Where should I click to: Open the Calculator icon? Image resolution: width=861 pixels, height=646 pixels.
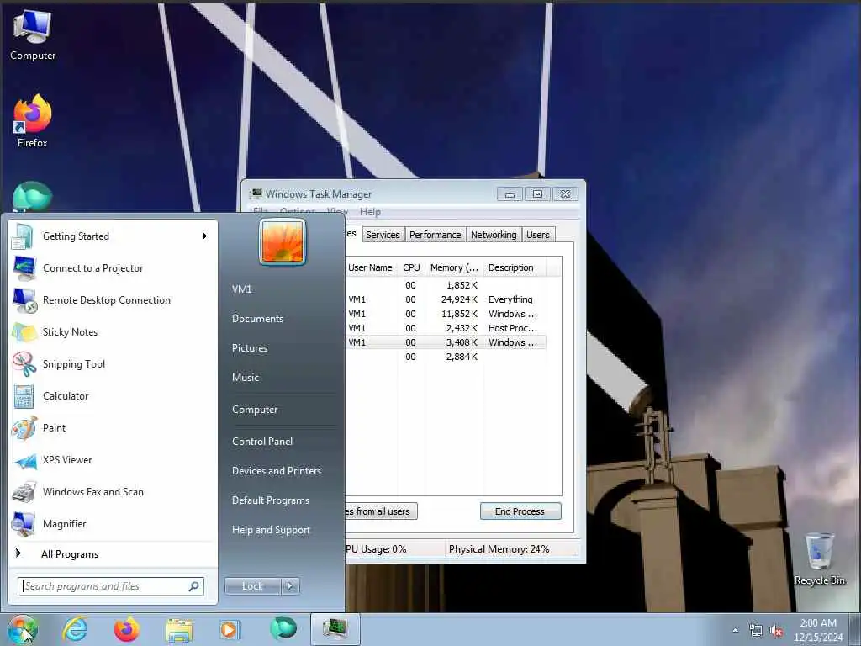(24, 396)
